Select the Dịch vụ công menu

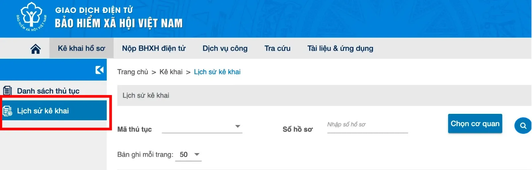point(225,48)
